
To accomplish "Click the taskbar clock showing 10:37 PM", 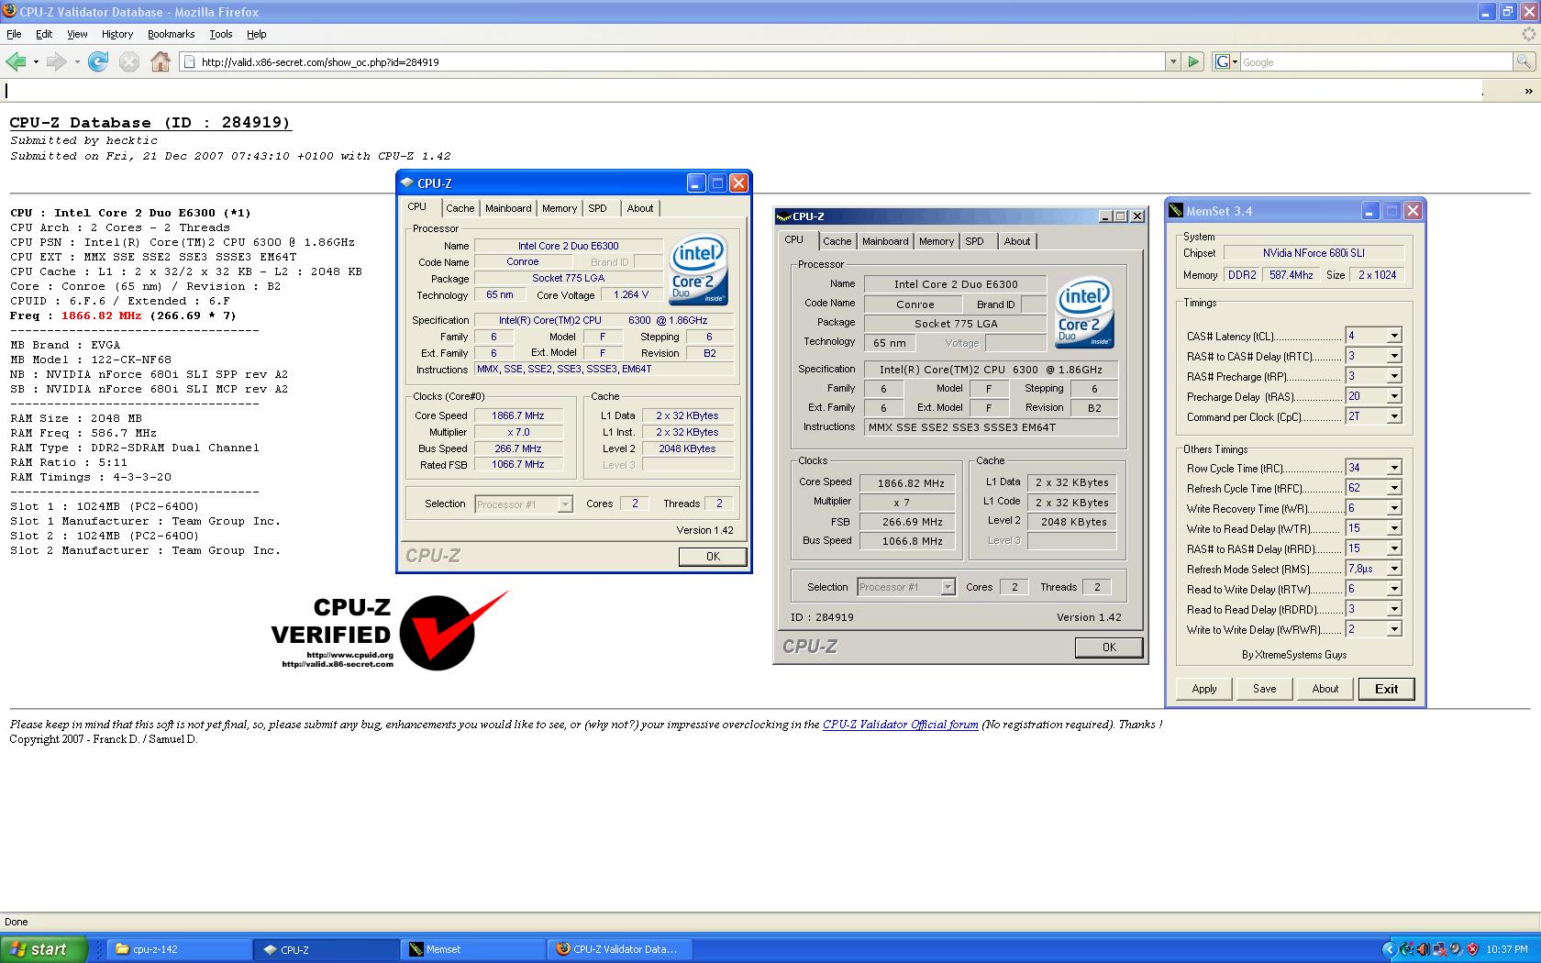I will coord(1507,949).
